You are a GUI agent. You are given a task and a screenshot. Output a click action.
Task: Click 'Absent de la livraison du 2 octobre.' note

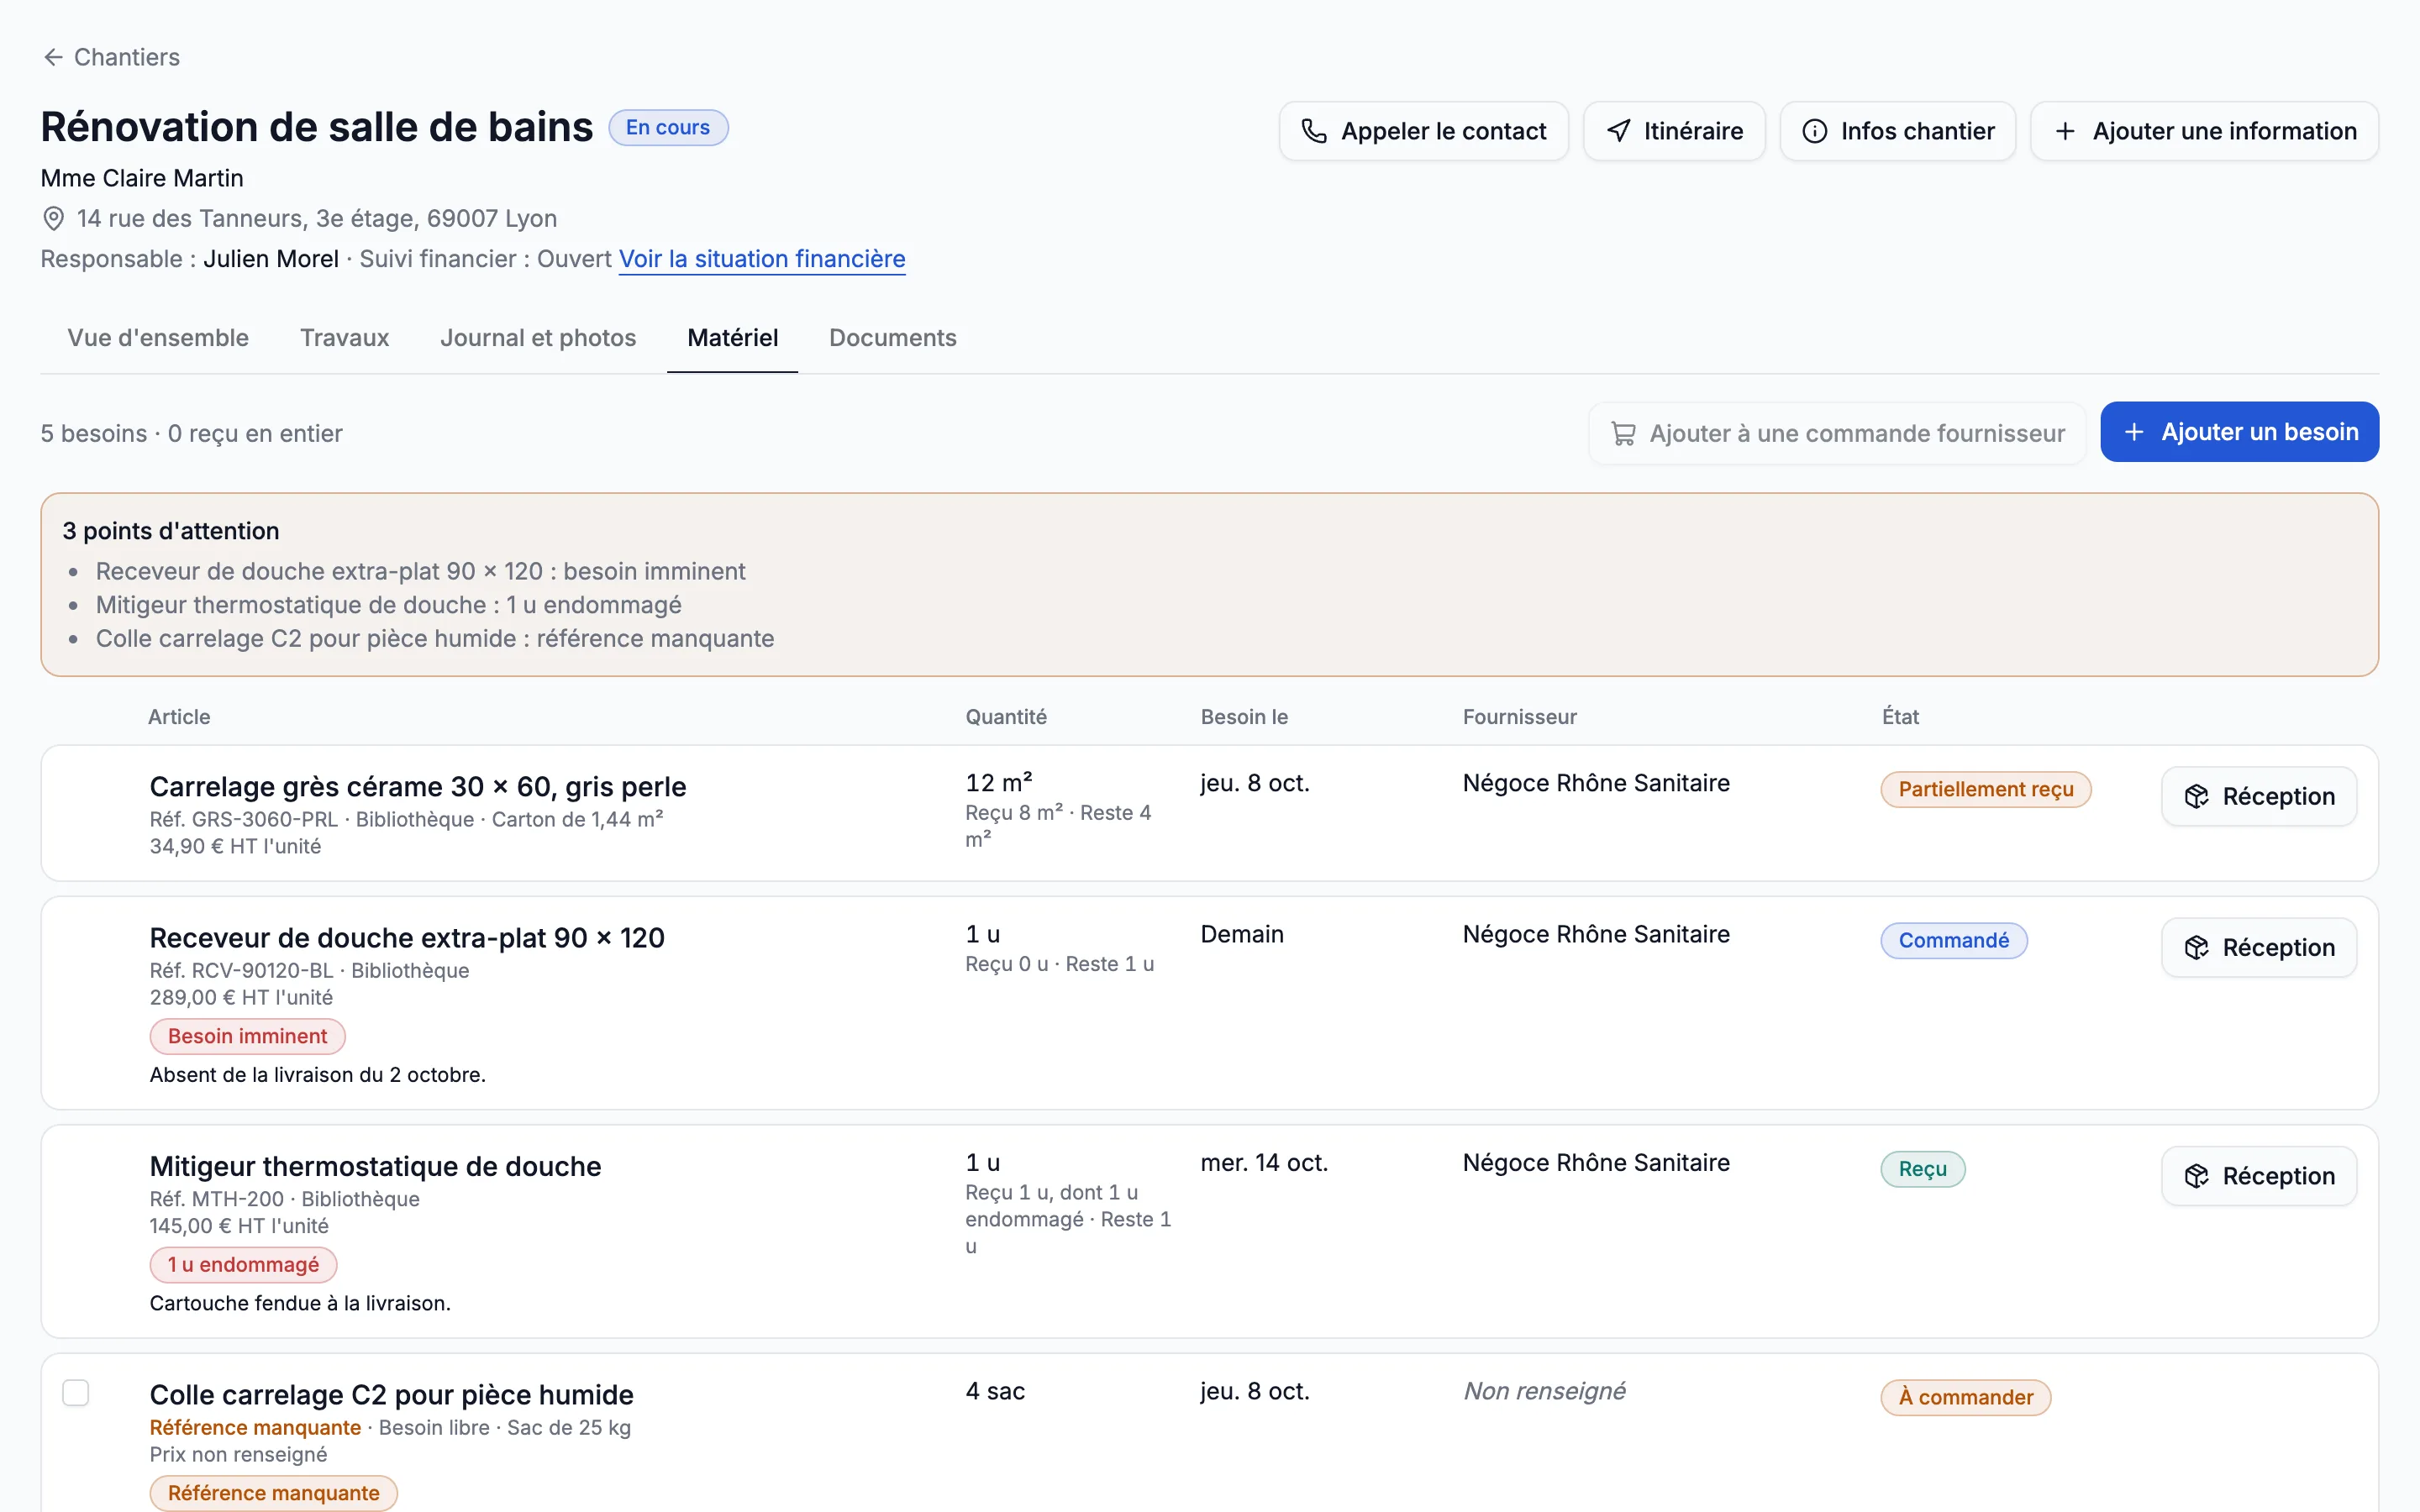point(317,1075)
